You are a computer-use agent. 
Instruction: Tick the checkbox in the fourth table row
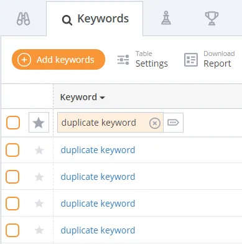(12, 204)
